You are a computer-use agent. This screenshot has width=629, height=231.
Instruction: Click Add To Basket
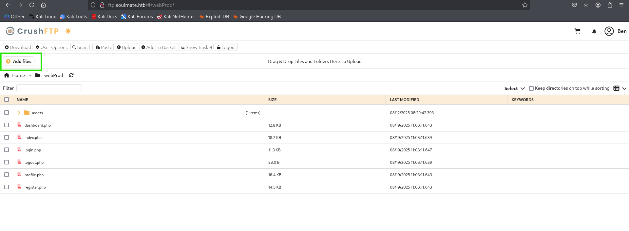[x=159, y=47]
